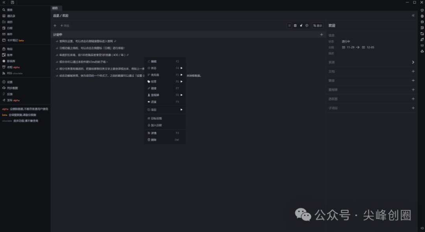Viewport: 425px width, 232px height.
Task: Expand the 状态 submenu in the context menu
Action: [165, 68]
